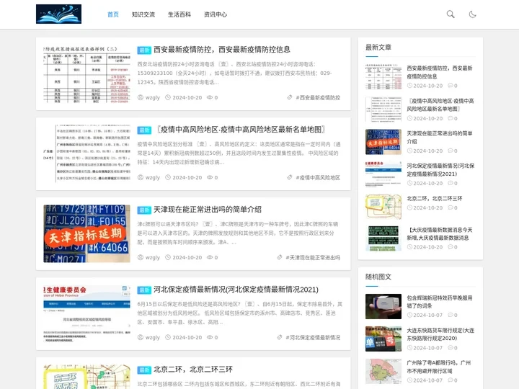519x389 pixels.
Task: Open article 天津现在能正常进出吗的简单介绍 title
Action: point(208,210)
